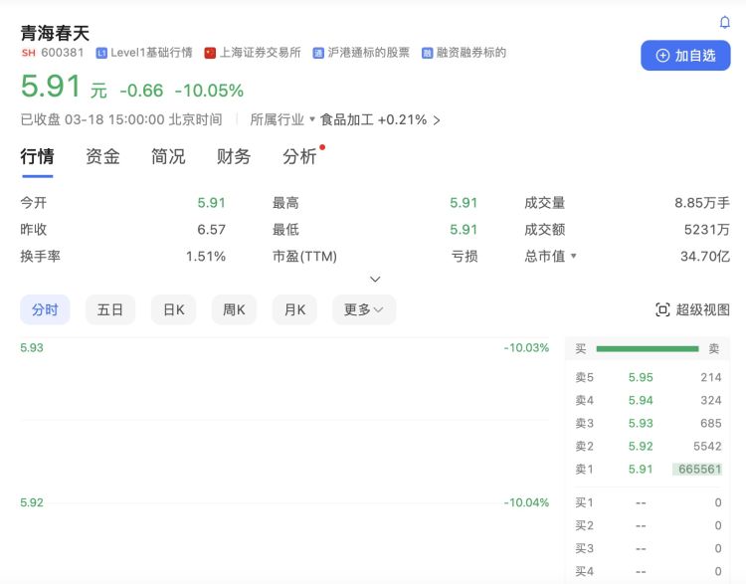
Task: Click the 昨收 value 6.57
Action: pos(211,230)
